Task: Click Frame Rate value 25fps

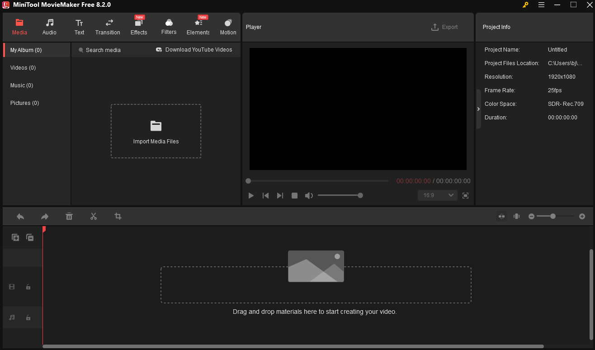Action: (x=555, y=90)
